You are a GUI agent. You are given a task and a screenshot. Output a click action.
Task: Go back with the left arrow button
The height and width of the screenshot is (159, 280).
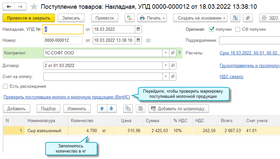8,7
